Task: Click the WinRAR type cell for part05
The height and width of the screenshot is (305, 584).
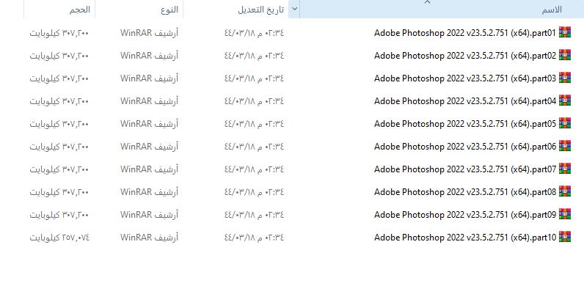Action: point(150,124)
